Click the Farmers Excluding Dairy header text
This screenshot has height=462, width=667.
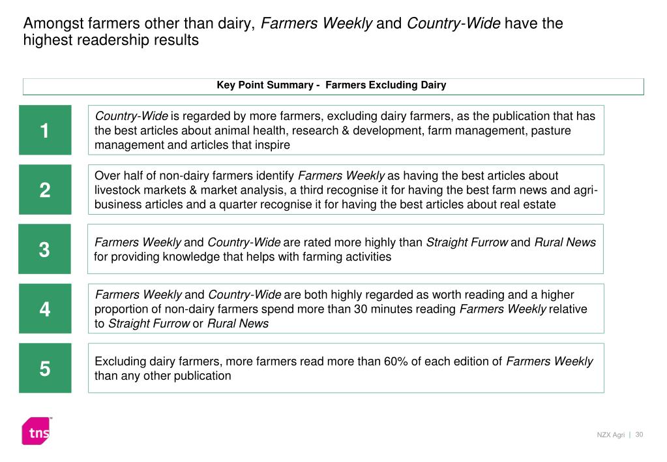(386, 85)
